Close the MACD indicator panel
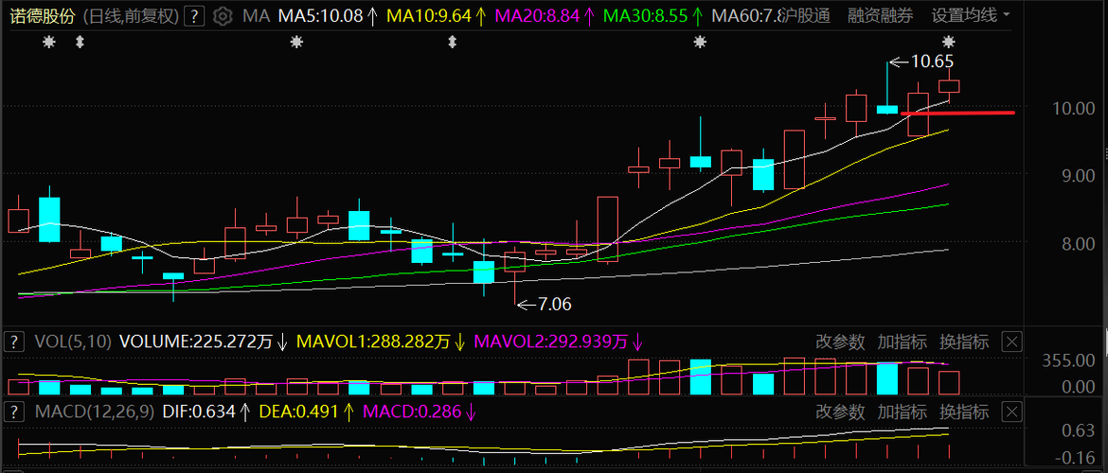The image size is (1108, 473). coord(1012,411)
